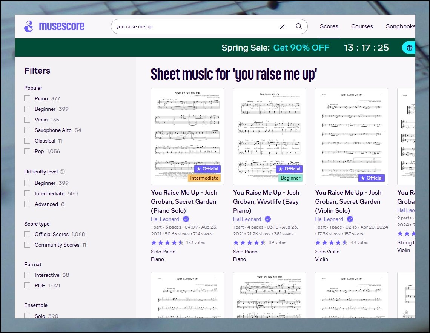Viewport: 430px width, 333px height.
Task: Click the star rating with 44 votes
Action: click(x=331, y=242)
